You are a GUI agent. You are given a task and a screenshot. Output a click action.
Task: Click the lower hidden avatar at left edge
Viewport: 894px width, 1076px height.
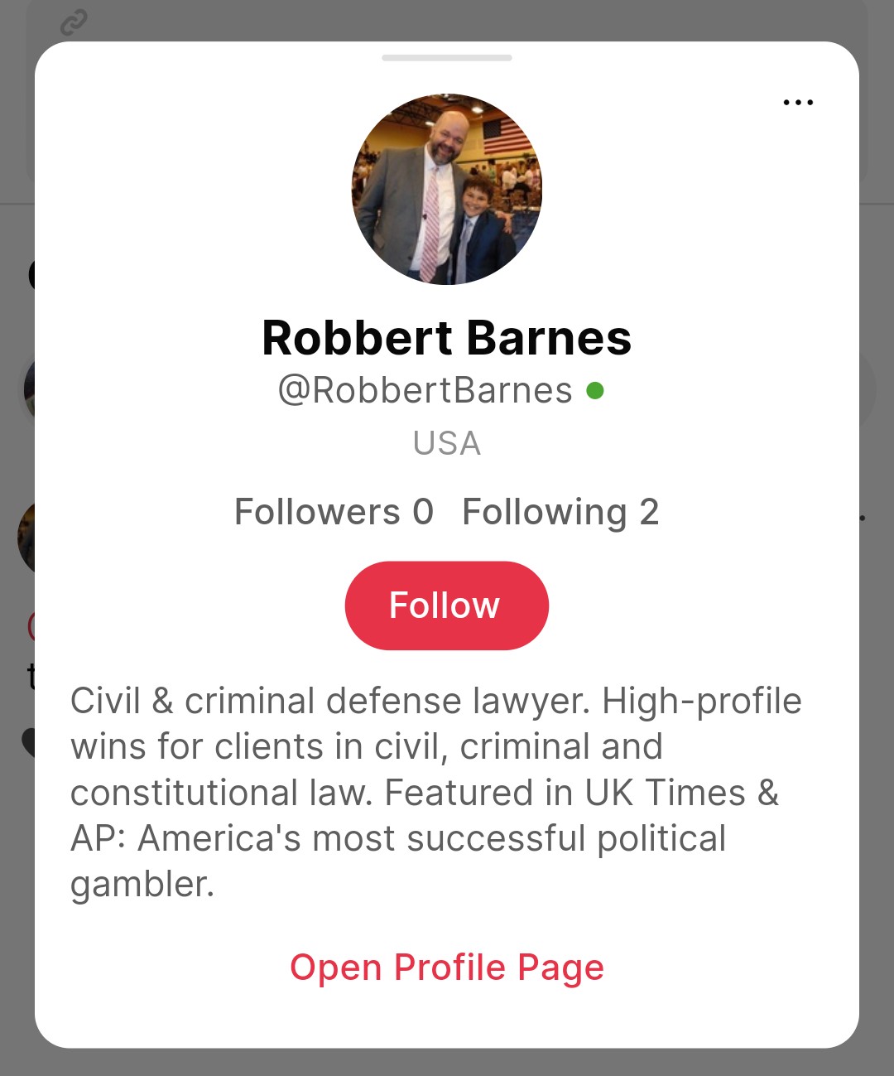click(25, 538)
